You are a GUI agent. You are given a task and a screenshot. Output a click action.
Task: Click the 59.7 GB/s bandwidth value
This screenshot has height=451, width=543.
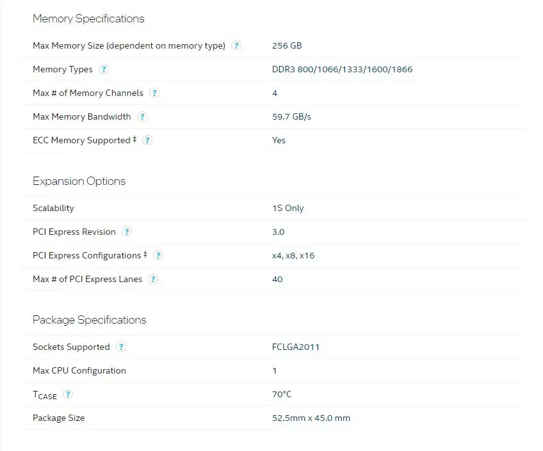(x=291, y=116)
